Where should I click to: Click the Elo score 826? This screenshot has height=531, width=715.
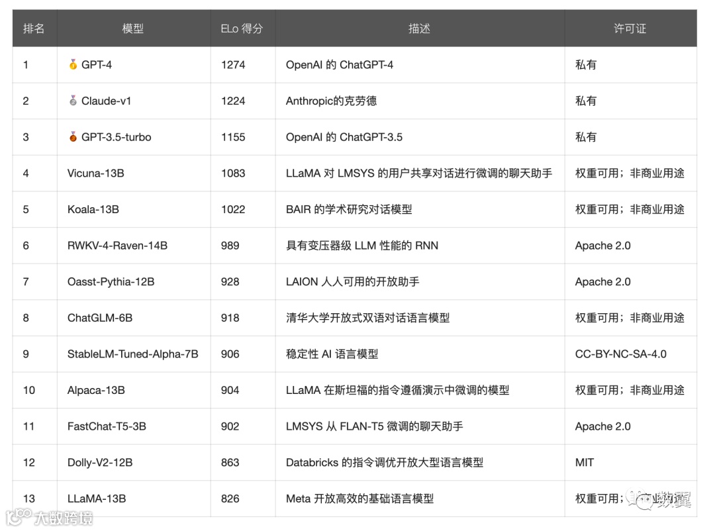(230, 498)
